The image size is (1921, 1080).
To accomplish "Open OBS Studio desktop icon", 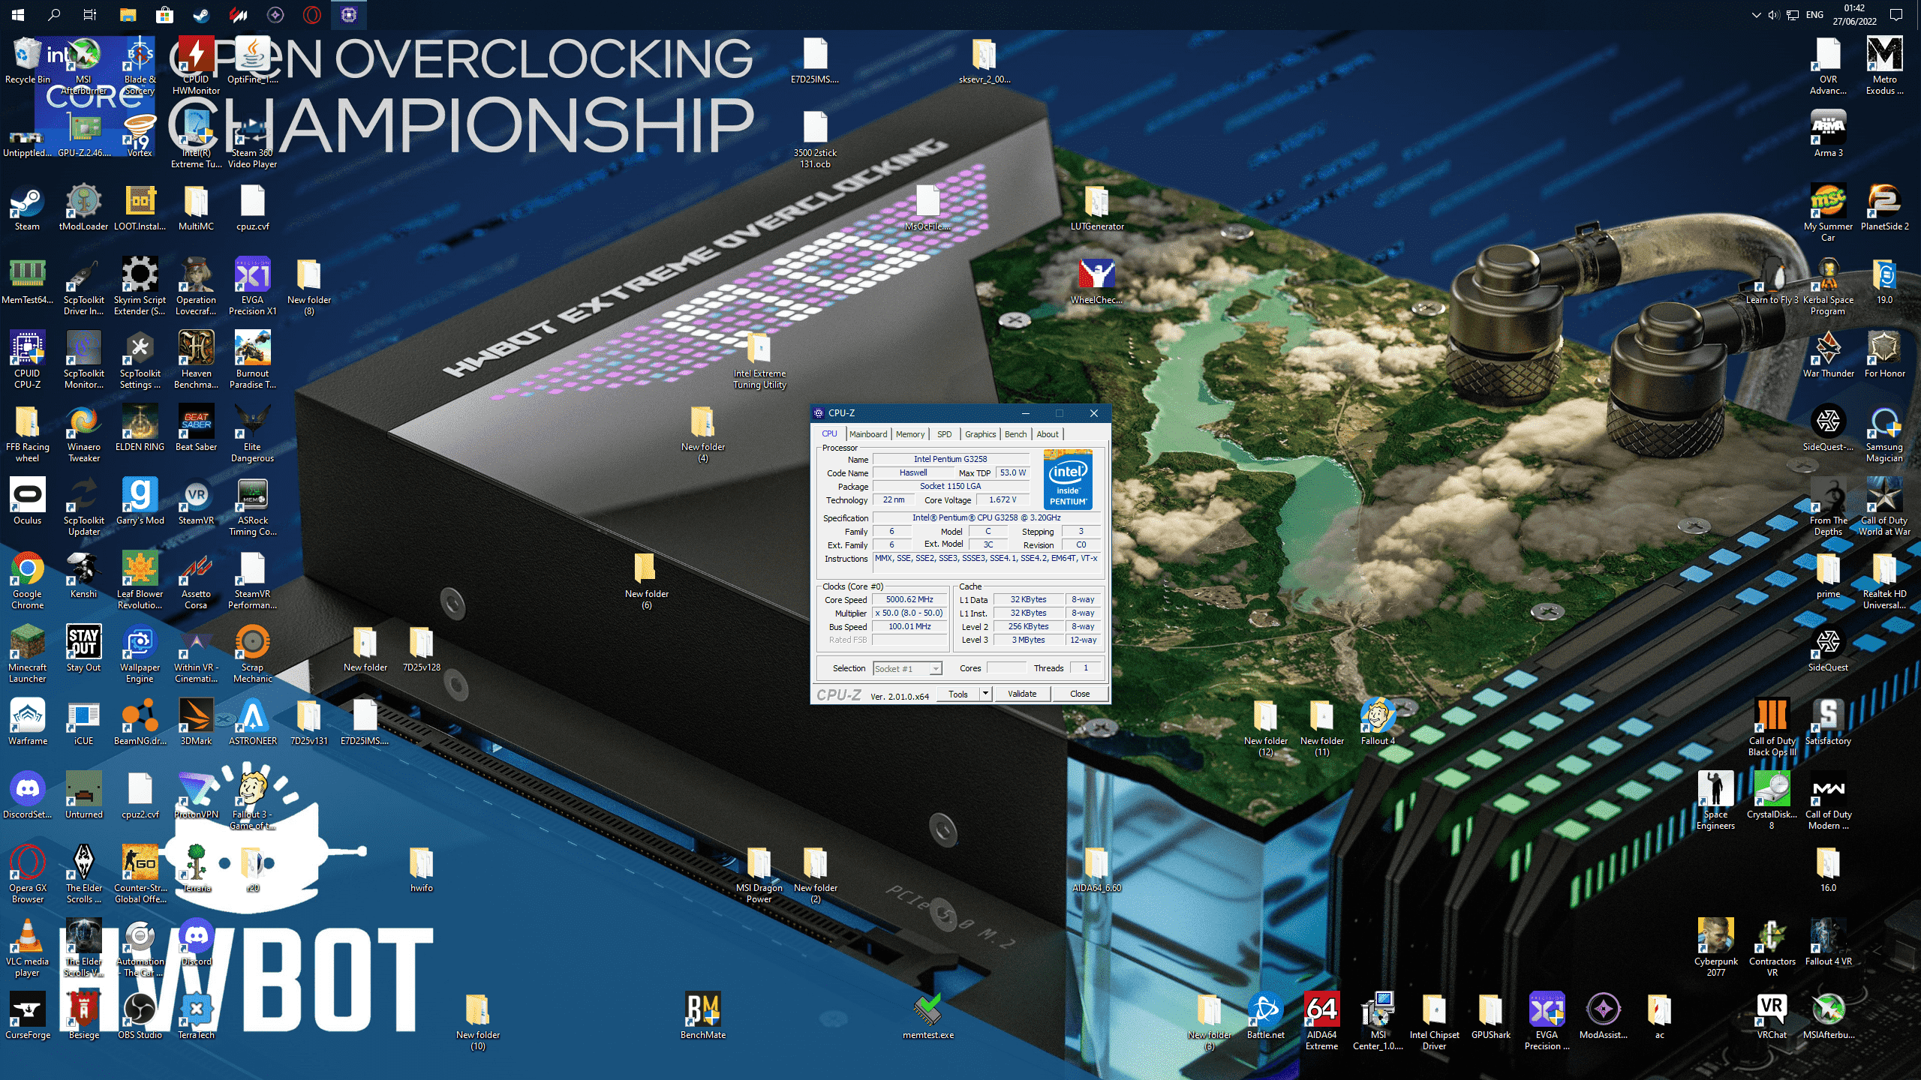I will [140, 1016].
